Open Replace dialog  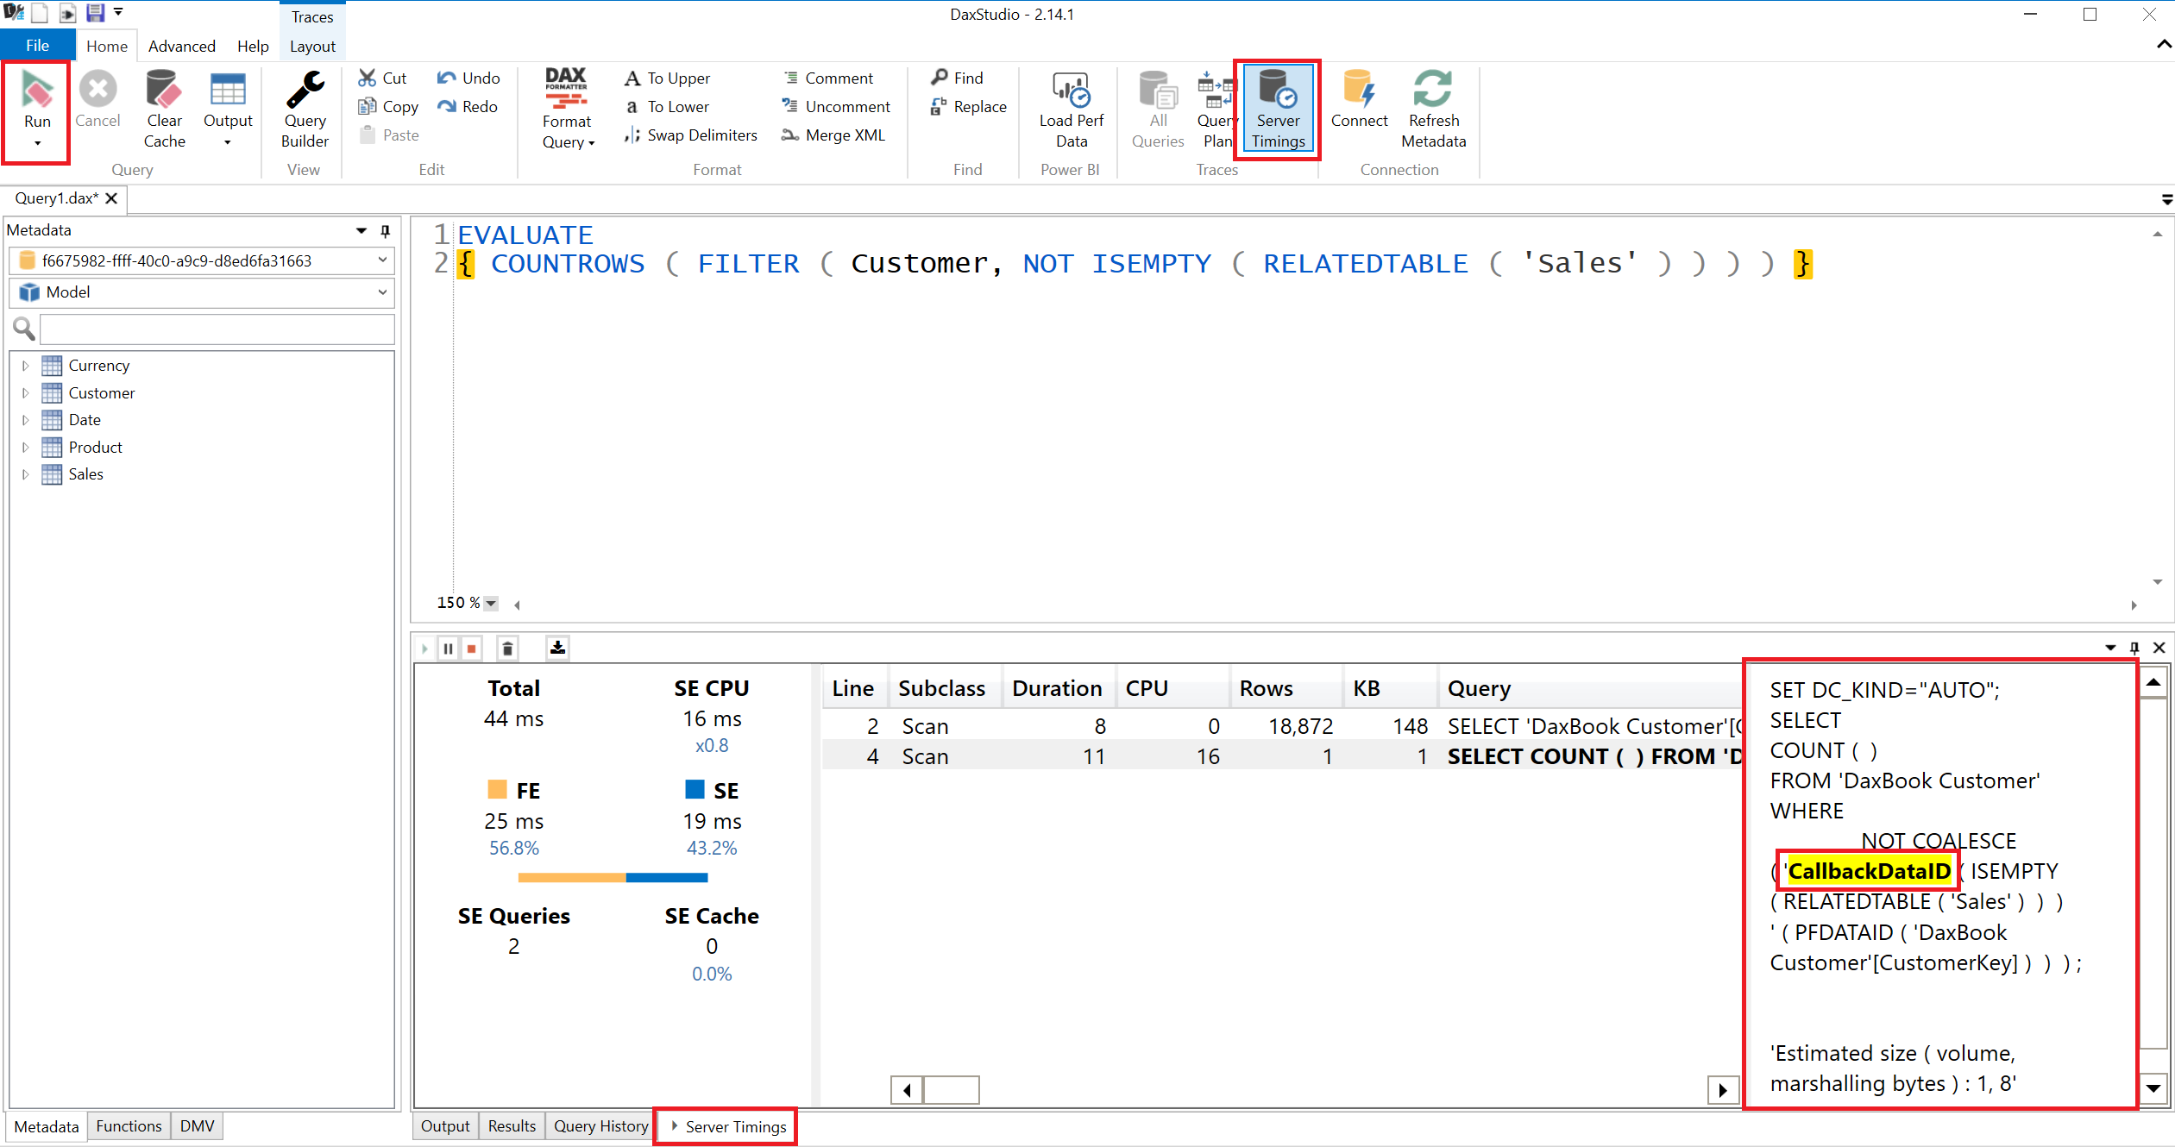(x=969, y=106)
